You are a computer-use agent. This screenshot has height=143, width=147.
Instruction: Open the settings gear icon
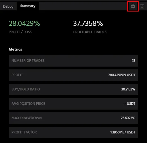pos(133,6)
